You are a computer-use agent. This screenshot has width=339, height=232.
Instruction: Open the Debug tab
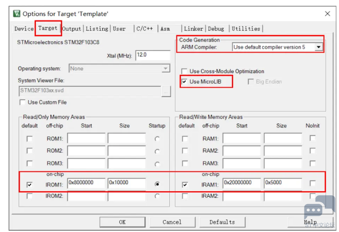click(216, 29)
